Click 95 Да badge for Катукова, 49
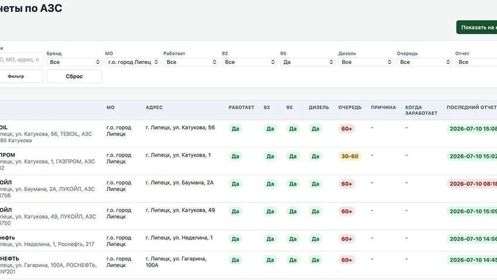This screenshot has height=280, width=497. tap(293, 211)
